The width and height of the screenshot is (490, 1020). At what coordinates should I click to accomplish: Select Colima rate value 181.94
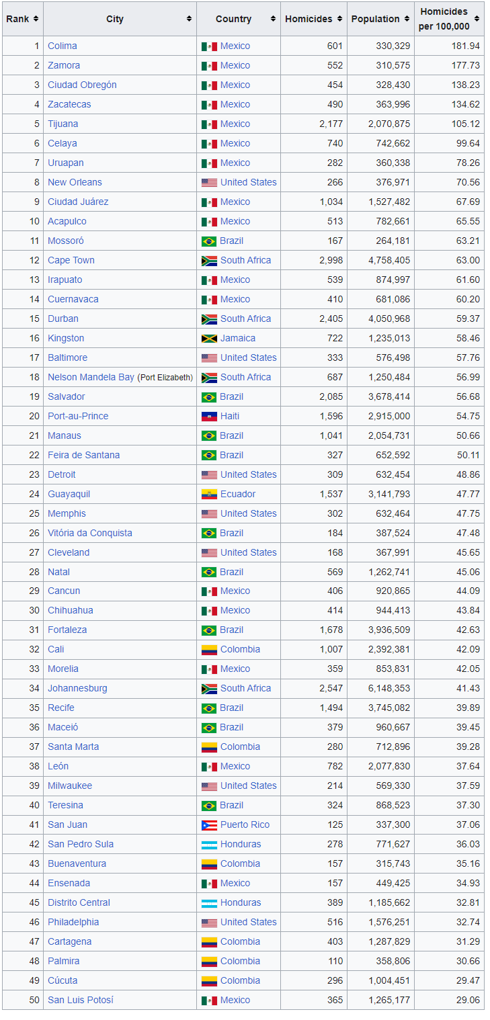[x=466, y=46]
